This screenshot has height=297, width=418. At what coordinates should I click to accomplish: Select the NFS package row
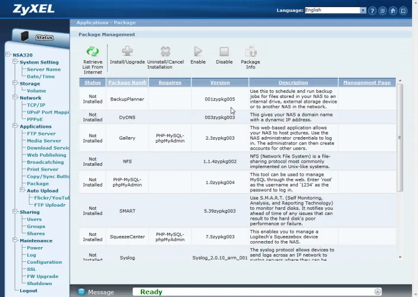tap(237, 162)
